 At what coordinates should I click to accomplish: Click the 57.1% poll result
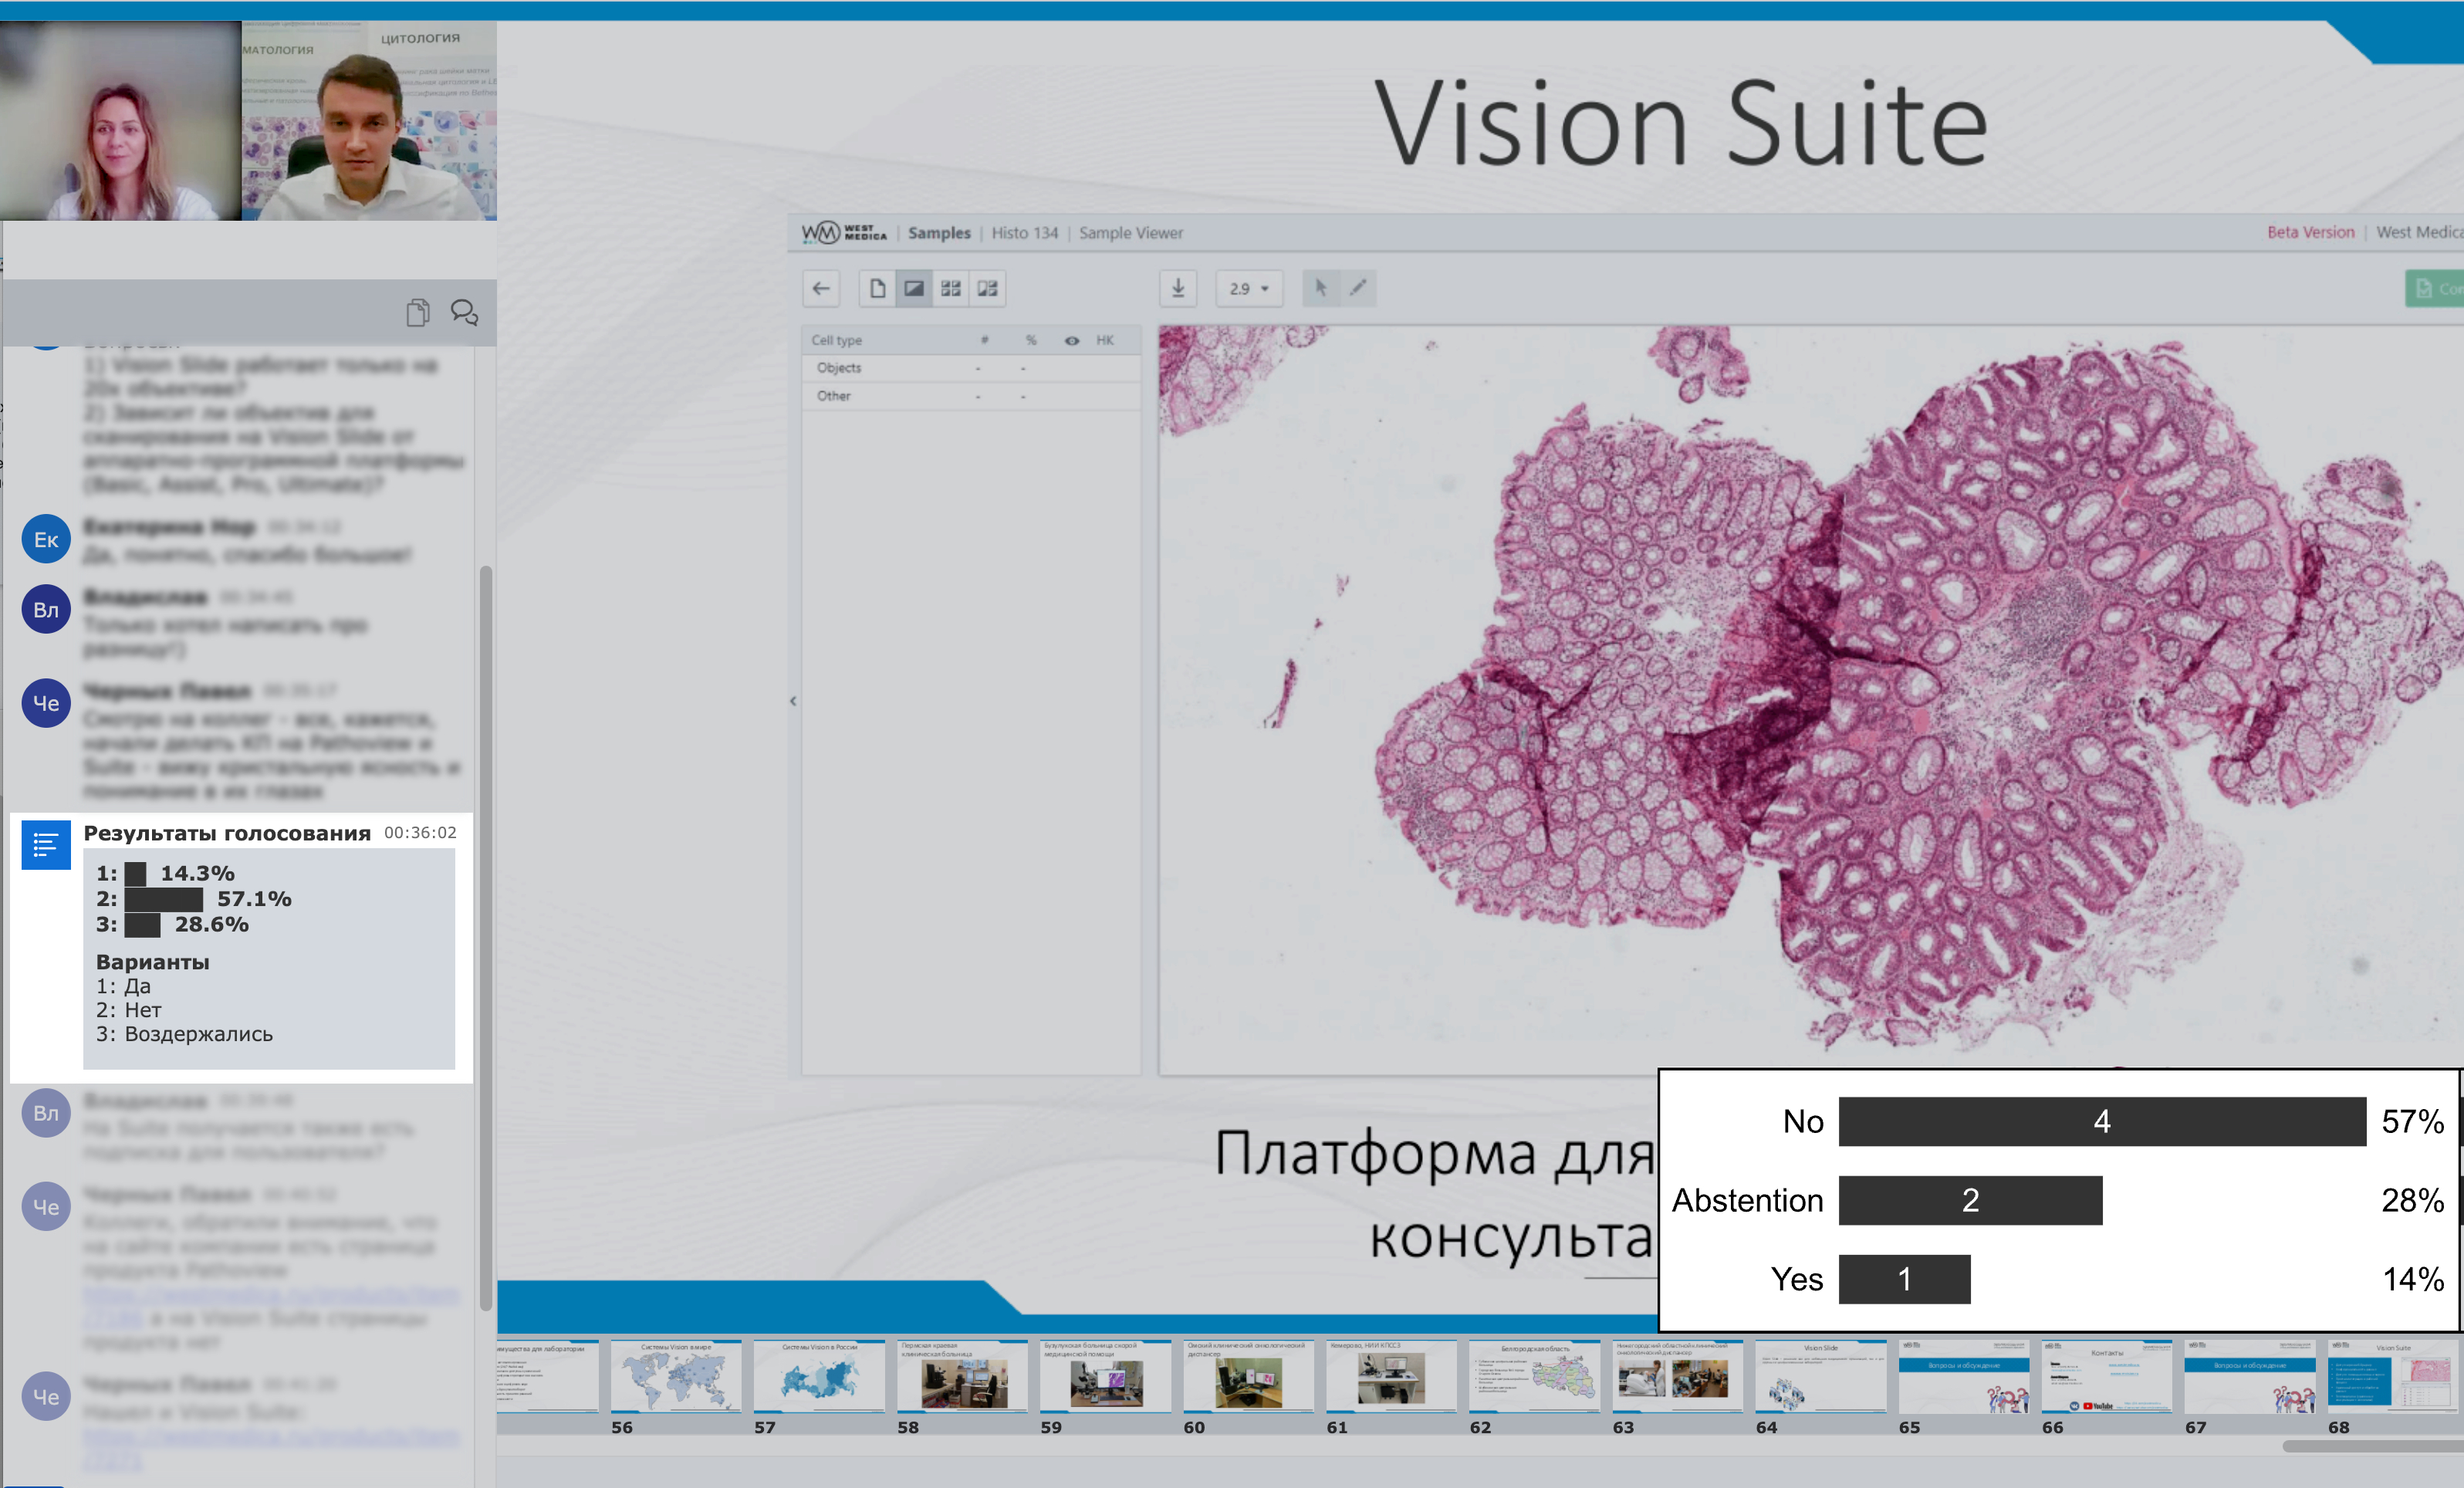click(x=255, y=899)
